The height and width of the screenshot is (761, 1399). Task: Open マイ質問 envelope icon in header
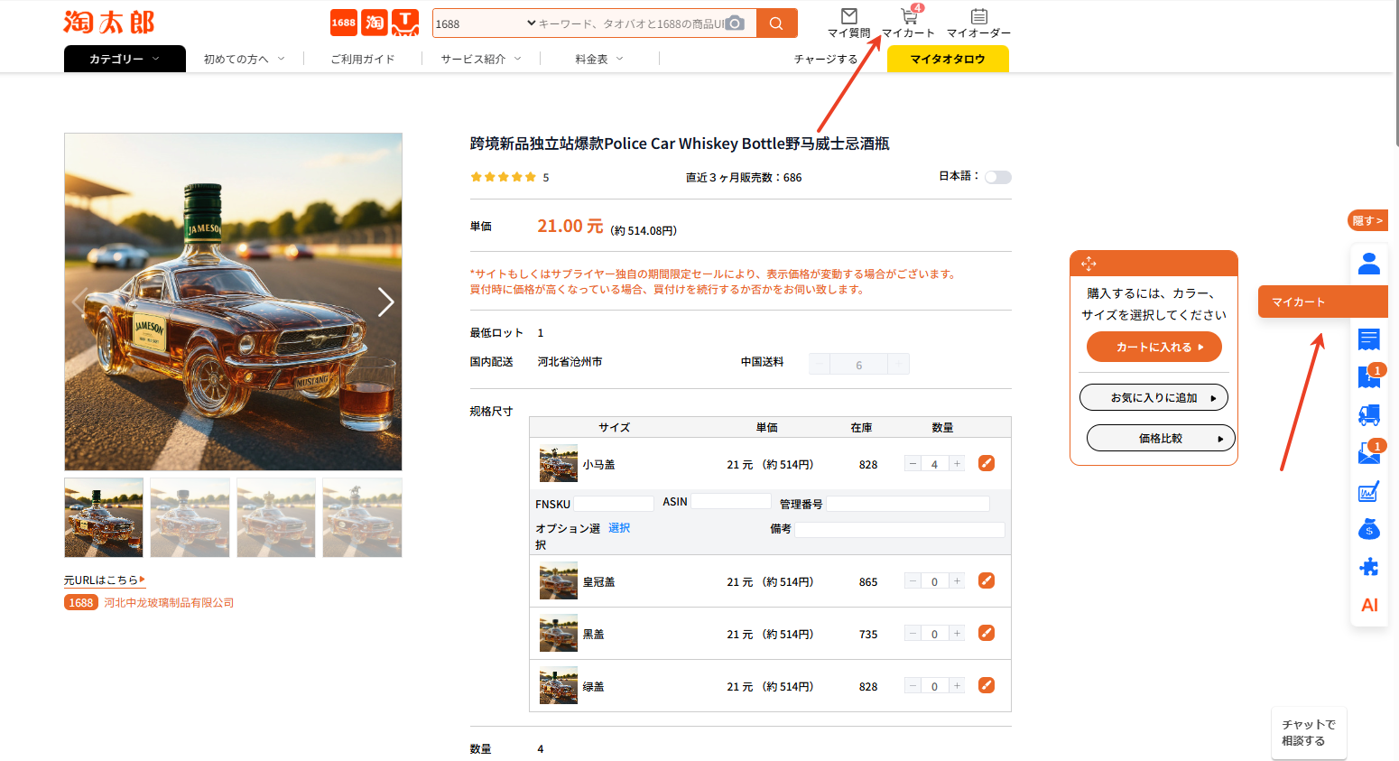tap(849, 16)
